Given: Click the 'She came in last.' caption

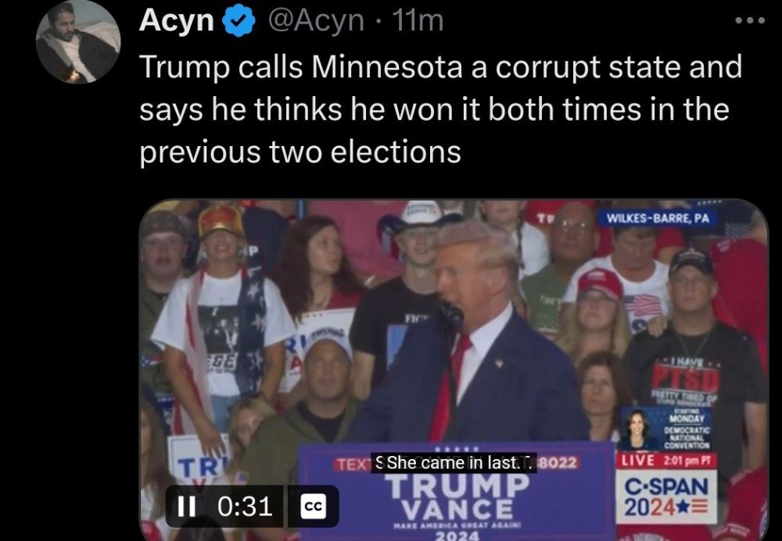Looking at the screenshot, I should click(454, 464).
